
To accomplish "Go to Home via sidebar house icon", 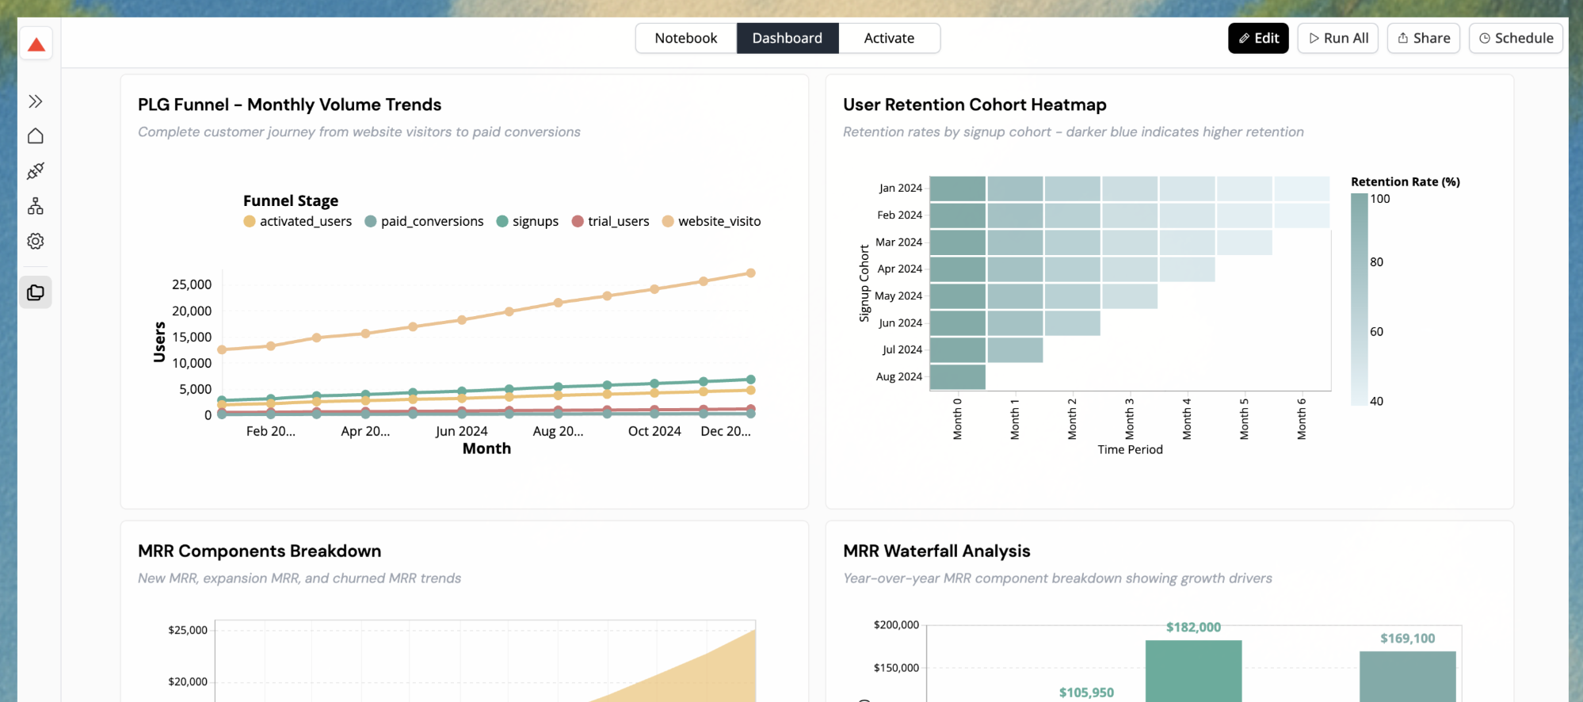I will (36, 136).
